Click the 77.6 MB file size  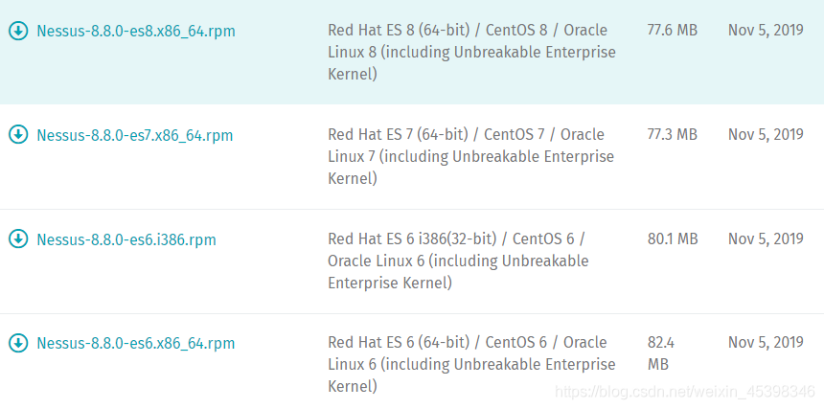[x=672, y=30]
